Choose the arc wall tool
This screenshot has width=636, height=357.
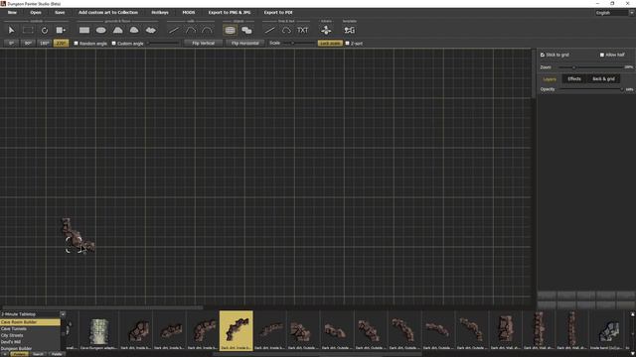(207, 30)
